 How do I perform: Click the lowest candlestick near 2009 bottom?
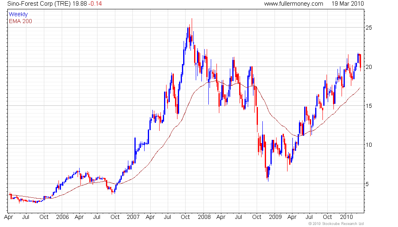[268, 173]
